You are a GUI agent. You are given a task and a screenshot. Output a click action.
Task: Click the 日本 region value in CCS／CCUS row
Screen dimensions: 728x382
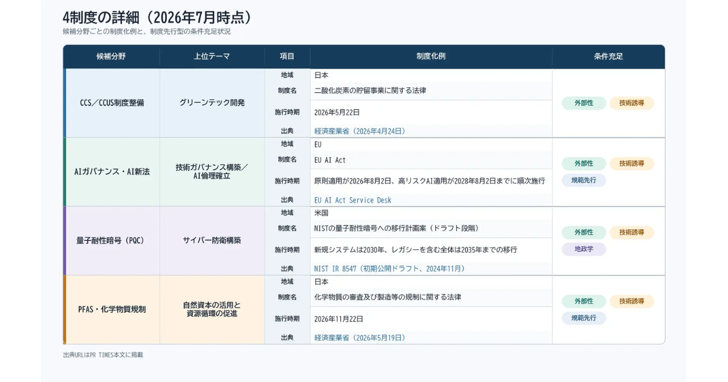(321, 75)
